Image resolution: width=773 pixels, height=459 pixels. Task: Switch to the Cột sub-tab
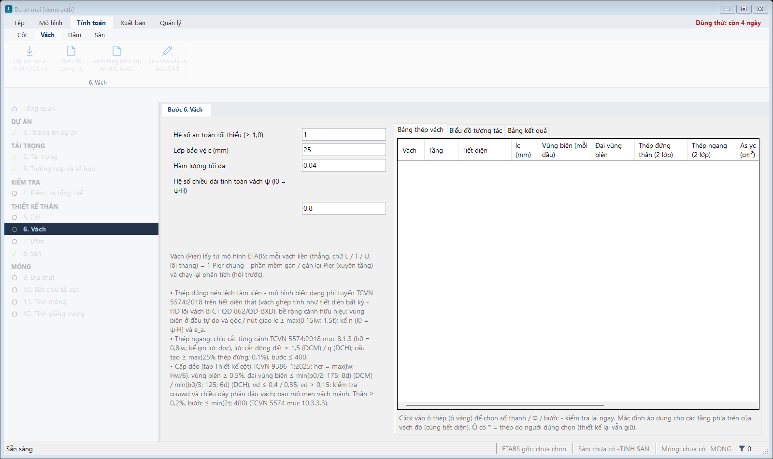coord(22,35)
